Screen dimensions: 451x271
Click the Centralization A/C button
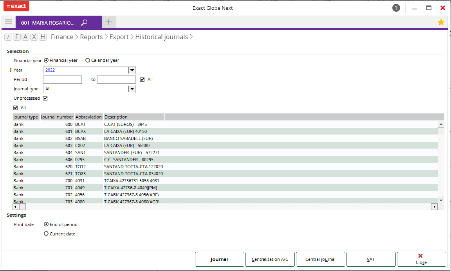pos(270,259)
